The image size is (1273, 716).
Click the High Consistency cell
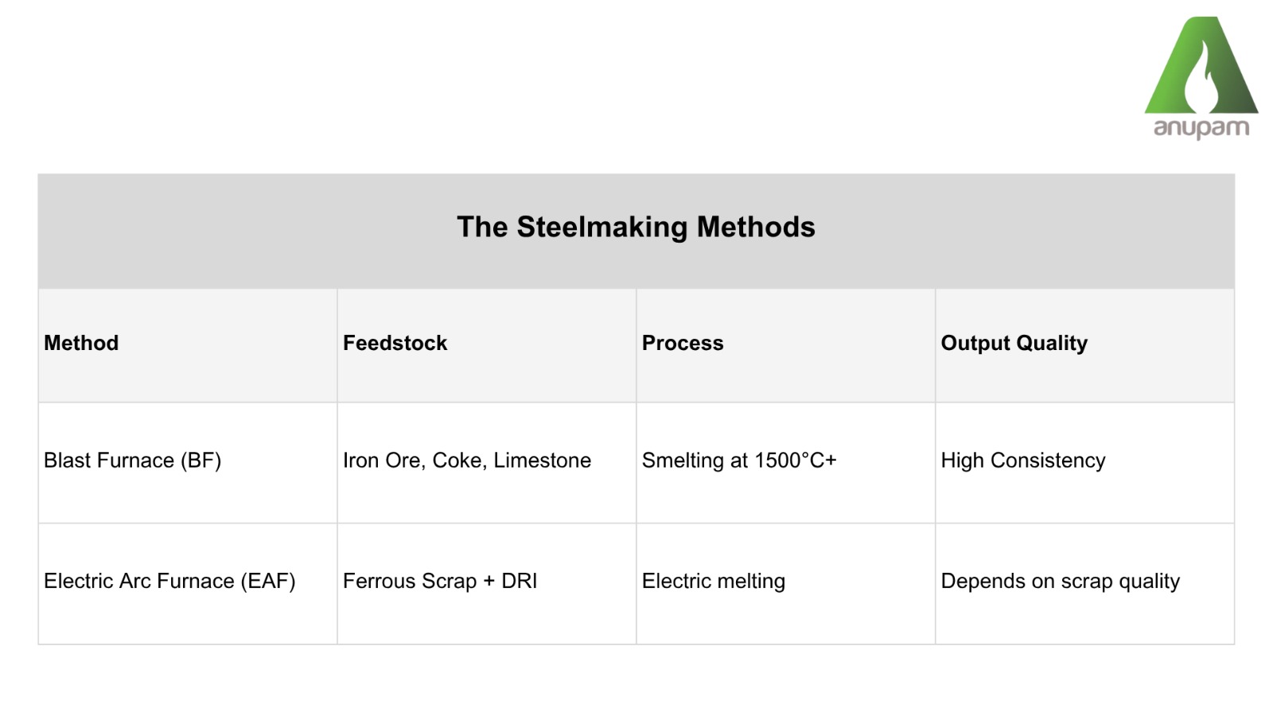click(1023, 461)
